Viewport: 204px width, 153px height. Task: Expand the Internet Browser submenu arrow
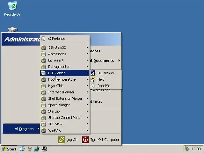(x=87, y=92)
